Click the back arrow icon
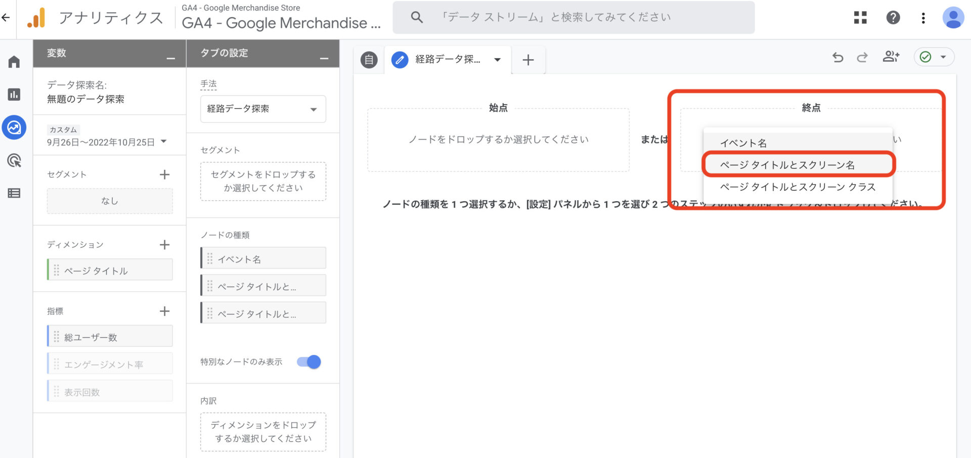 tap(6, 18)
